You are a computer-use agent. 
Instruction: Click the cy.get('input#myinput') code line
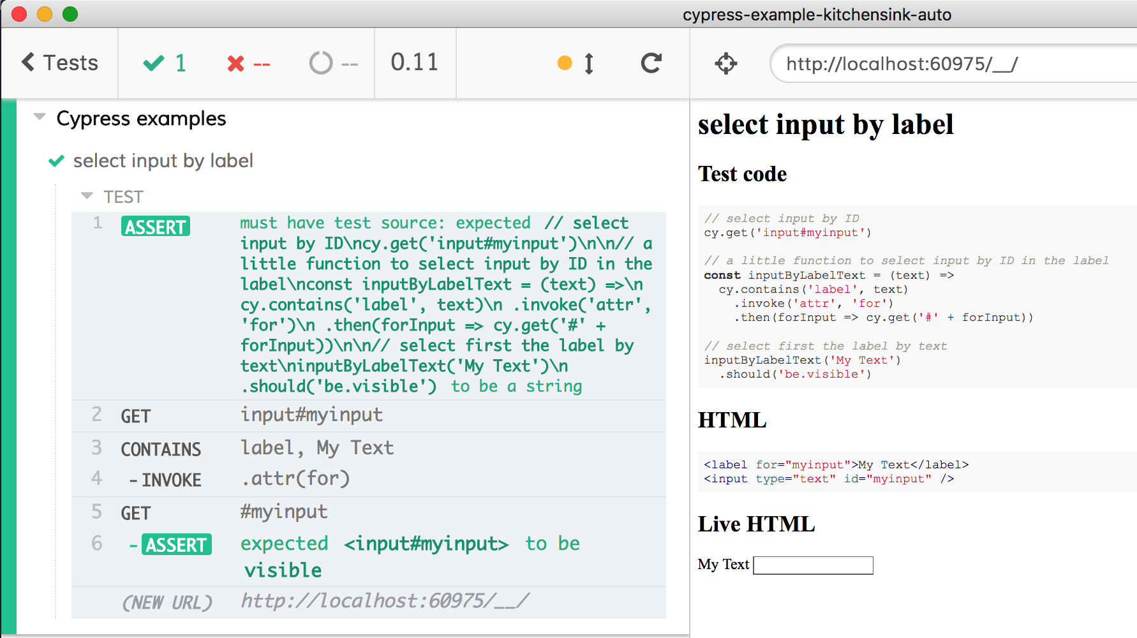[x=787, y=233]
